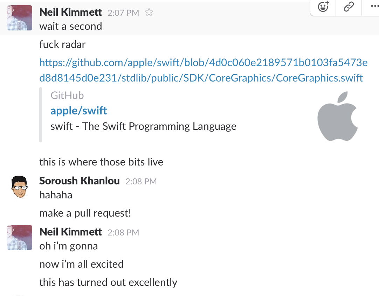Click Neil Kimmett's avatar at 2:07 PM
379x296 pixels.
[x=20, y=18]
